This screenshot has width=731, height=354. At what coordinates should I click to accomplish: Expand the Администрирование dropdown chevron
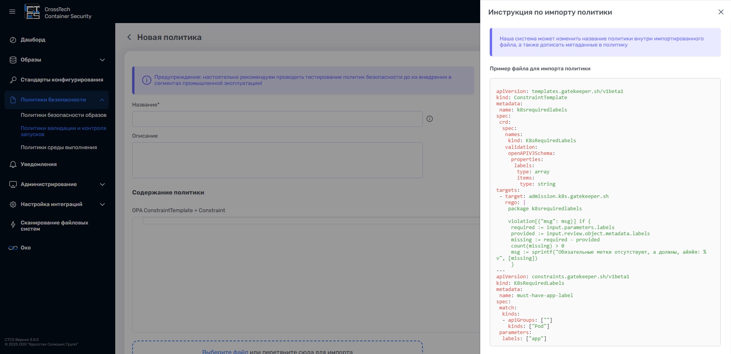102,184
